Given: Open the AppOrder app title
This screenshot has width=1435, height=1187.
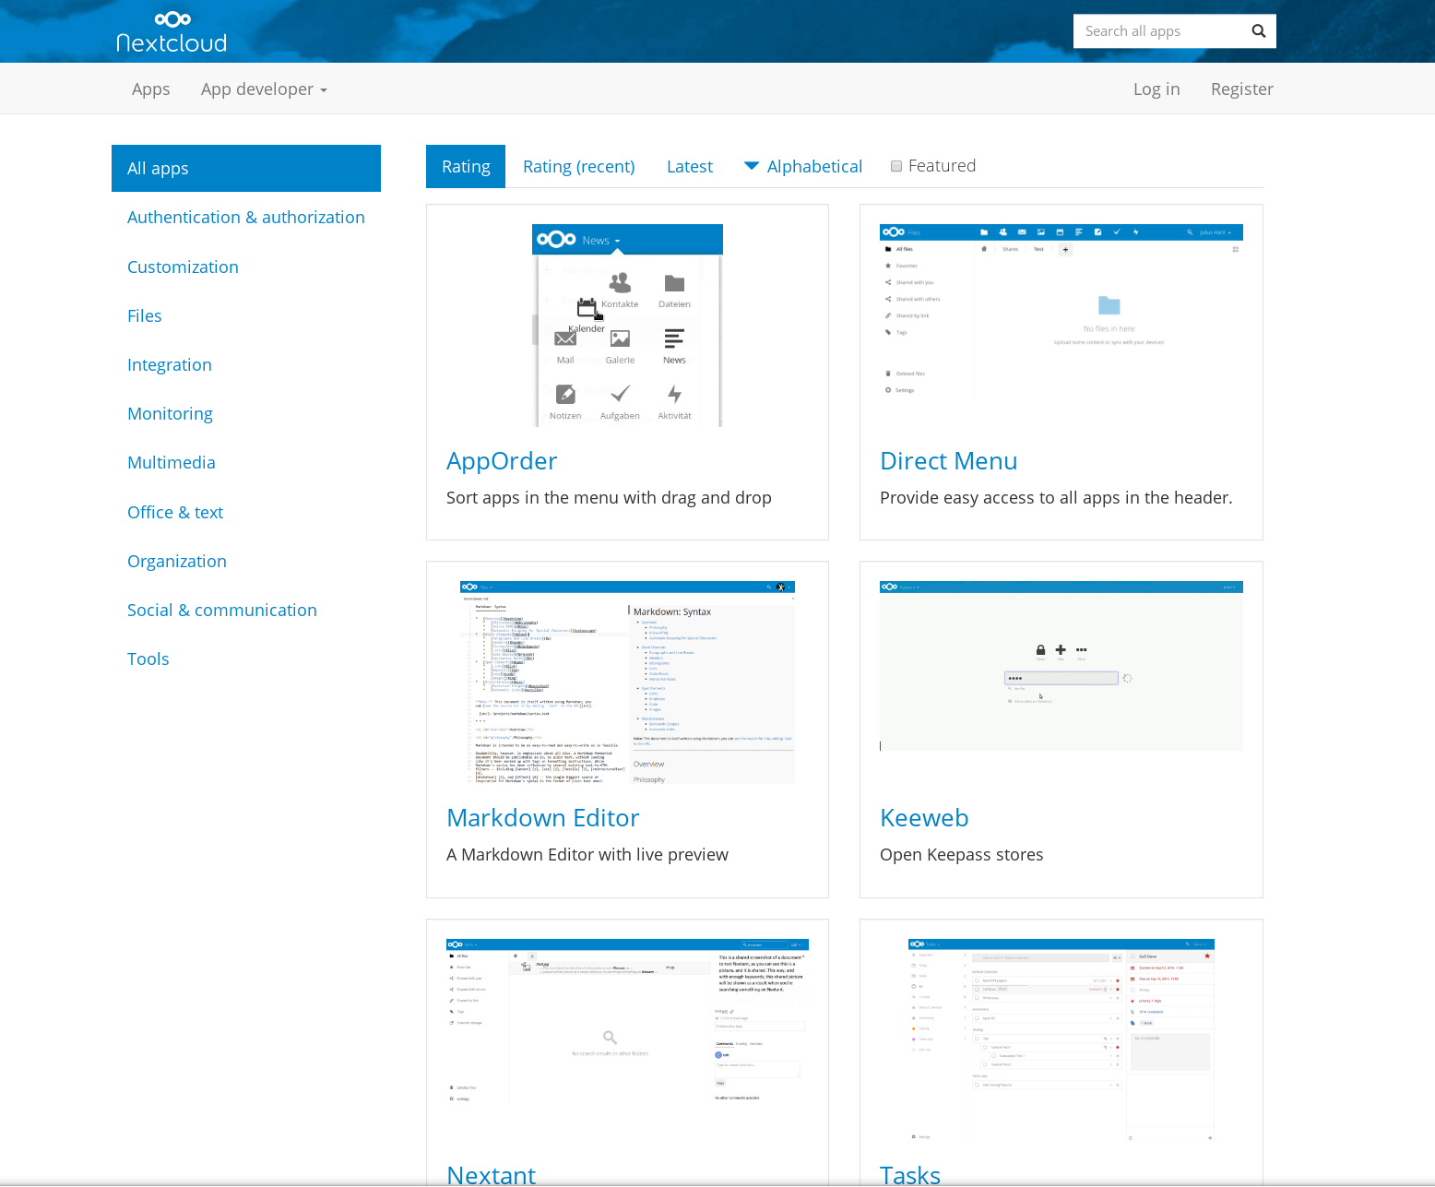Looking at the screenshot, I should pyautogui.click(x=502, y=460).
